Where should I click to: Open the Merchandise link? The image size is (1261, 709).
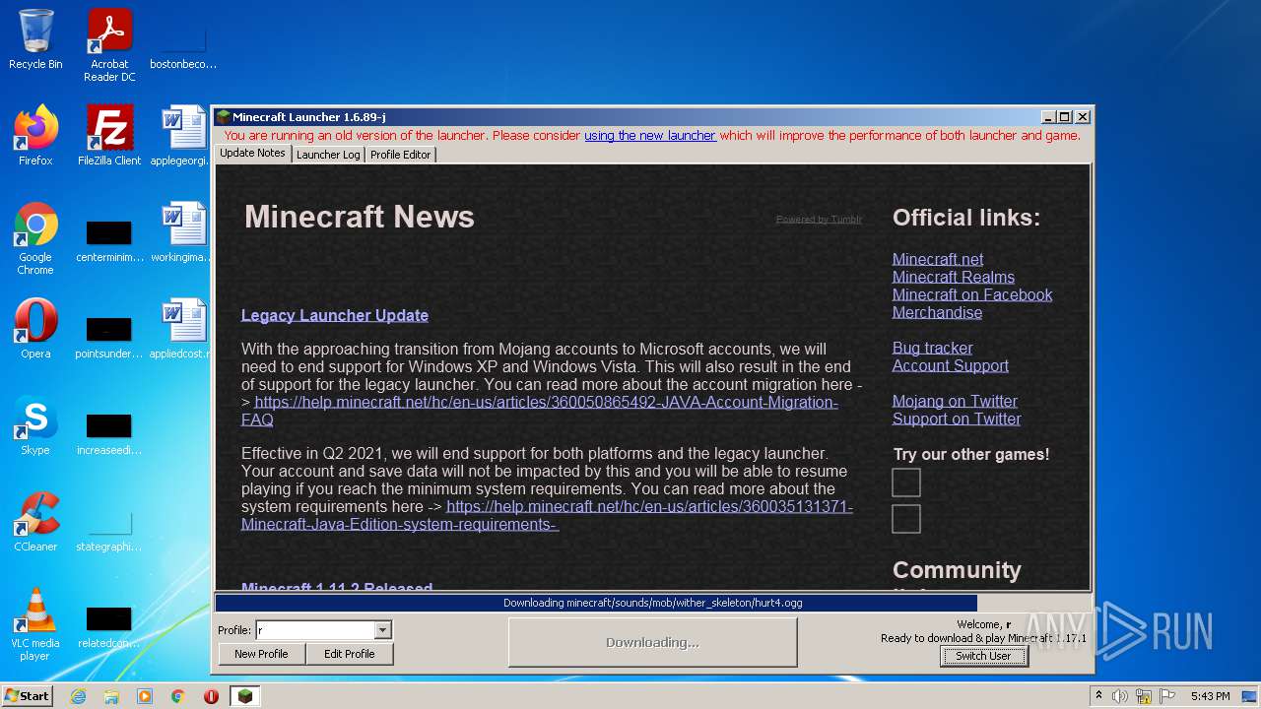(x=937, y=312)
